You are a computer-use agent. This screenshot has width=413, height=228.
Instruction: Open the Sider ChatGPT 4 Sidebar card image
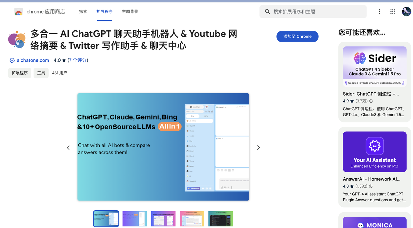coord(375,67)
